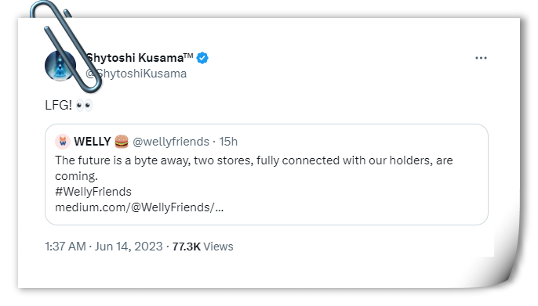538x306 pixels.
Task: Click the LFG! tweet text
Action: click(x=58, y=105)
